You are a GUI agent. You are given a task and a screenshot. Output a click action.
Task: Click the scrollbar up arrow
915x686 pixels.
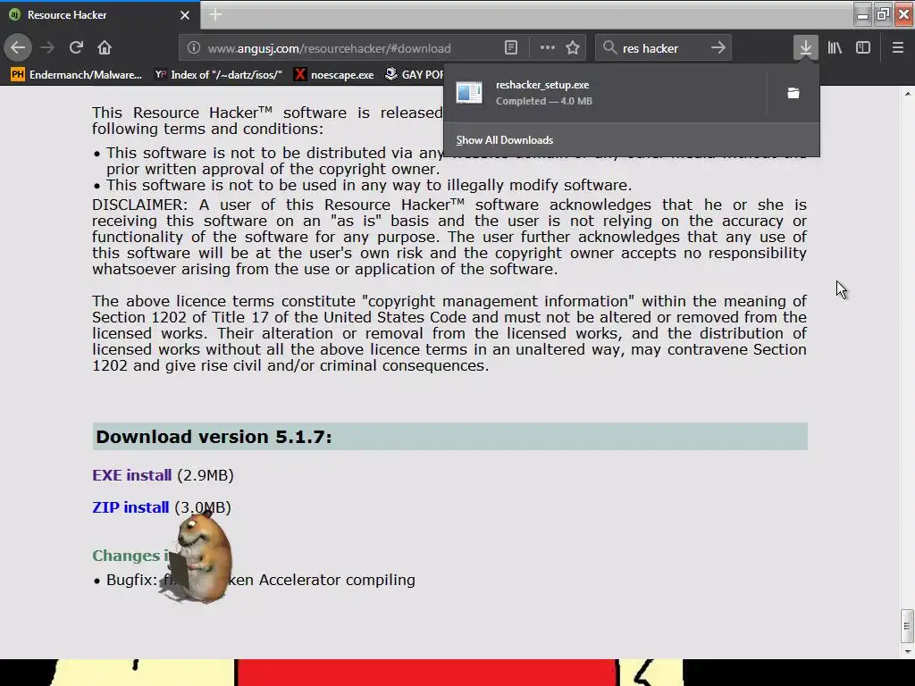906,93
